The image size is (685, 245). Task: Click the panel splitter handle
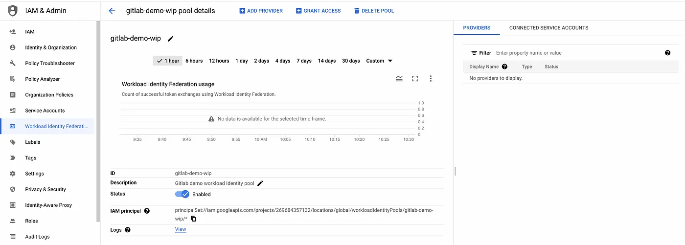pyautogui.click(x=455, y=171)
